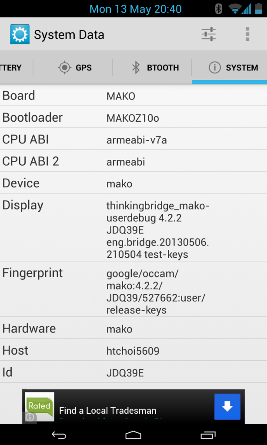Viewport: 267px width, 445px height.
Task: Open the recent apps navigation button
Action: (208, 435)
